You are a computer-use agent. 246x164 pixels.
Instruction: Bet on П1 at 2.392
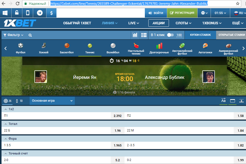tap(118, 116)
